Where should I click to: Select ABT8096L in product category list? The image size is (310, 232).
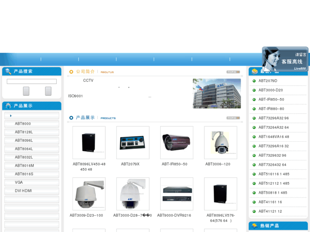coord(32,140)
